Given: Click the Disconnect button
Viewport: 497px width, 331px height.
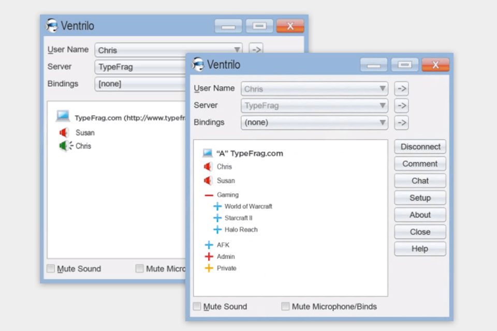Looking at the screenshot, I should point(420,147).
